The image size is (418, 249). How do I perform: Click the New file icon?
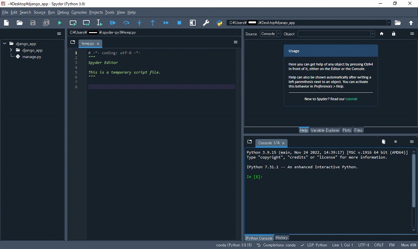tap(7, 23)
